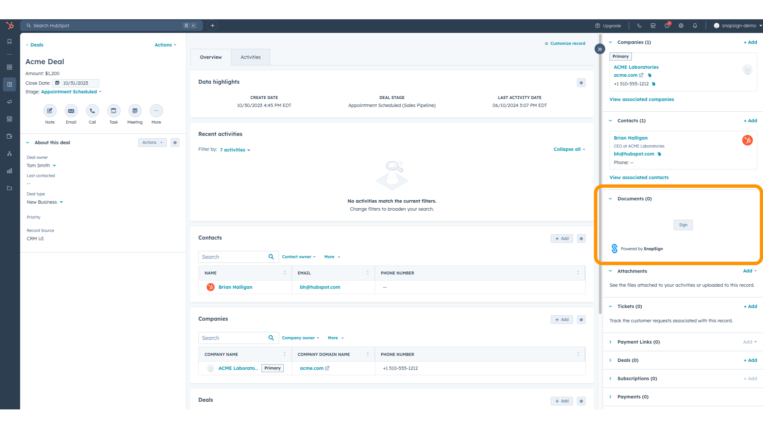Expand the Subscriptions (0) section
The height and width of the screenshot is (429, 763).
(610, 378)
